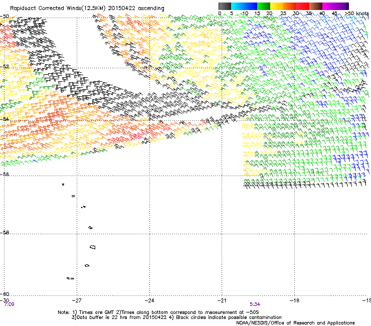This screenshot has height=326, width=371.
Task: Click the red 30-35 knots color swatch
Action: coord(303,6)
